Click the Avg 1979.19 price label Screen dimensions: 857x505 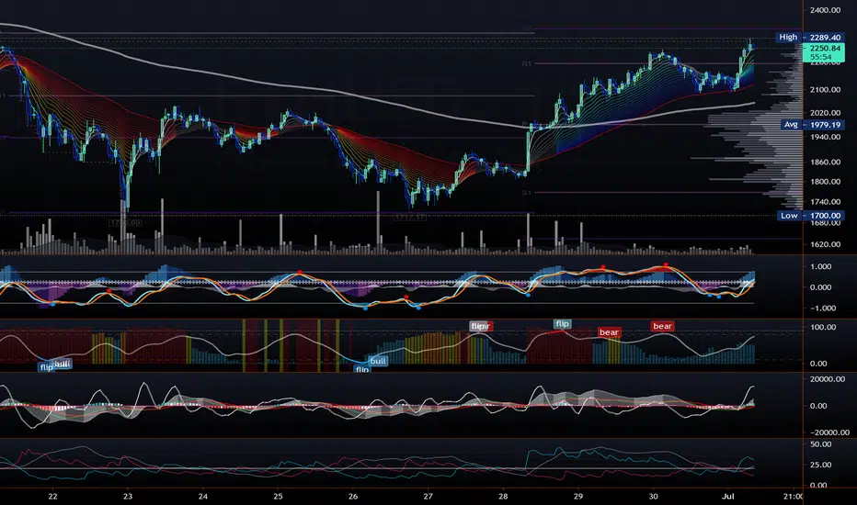(812, 125)
